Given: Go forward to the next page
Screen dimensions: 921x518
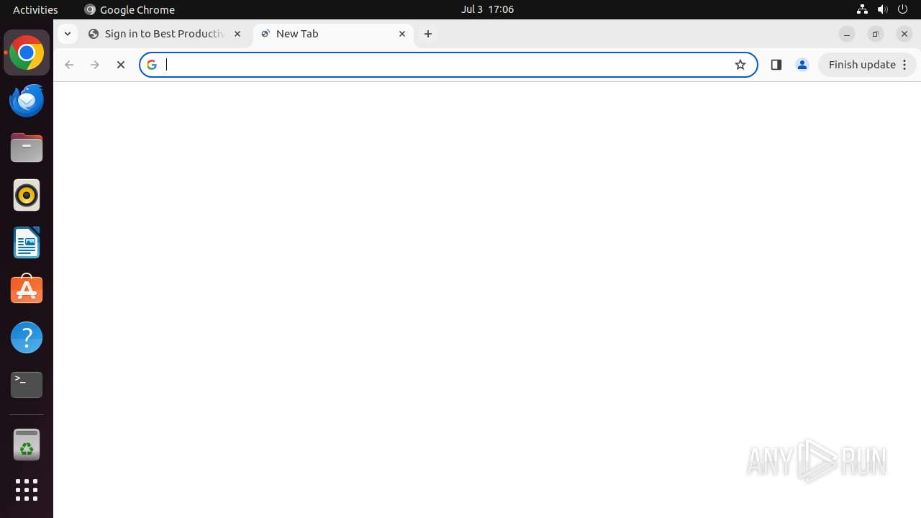Looking at the screenshot, I should (x=95, y=65).
